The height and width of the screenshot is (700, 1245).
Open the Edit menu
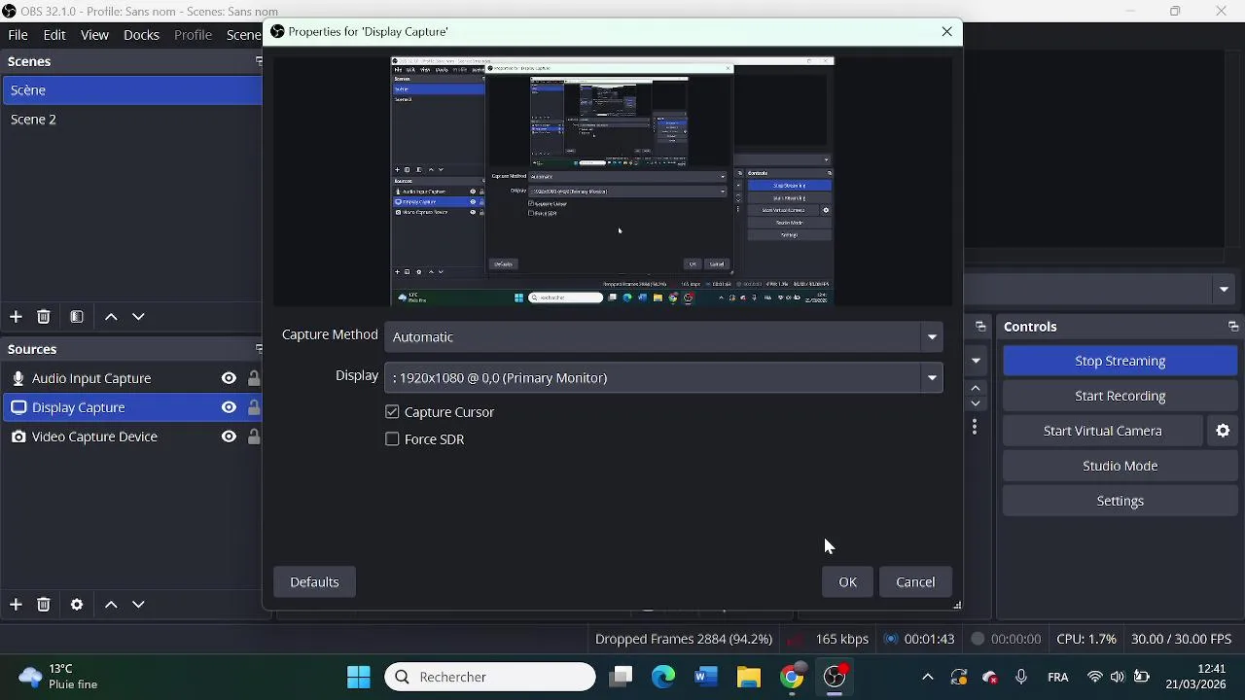(54, 35)
